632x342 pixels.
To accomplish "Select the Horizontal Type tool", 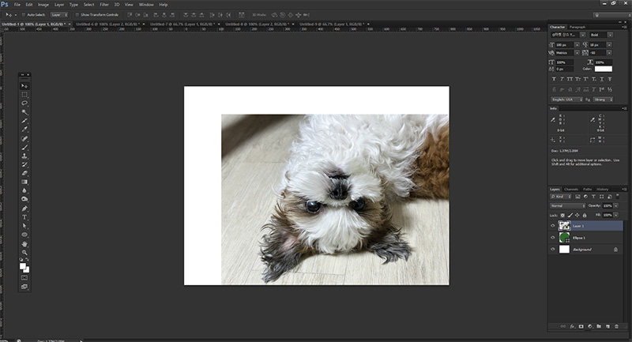I will coord(24,217).
